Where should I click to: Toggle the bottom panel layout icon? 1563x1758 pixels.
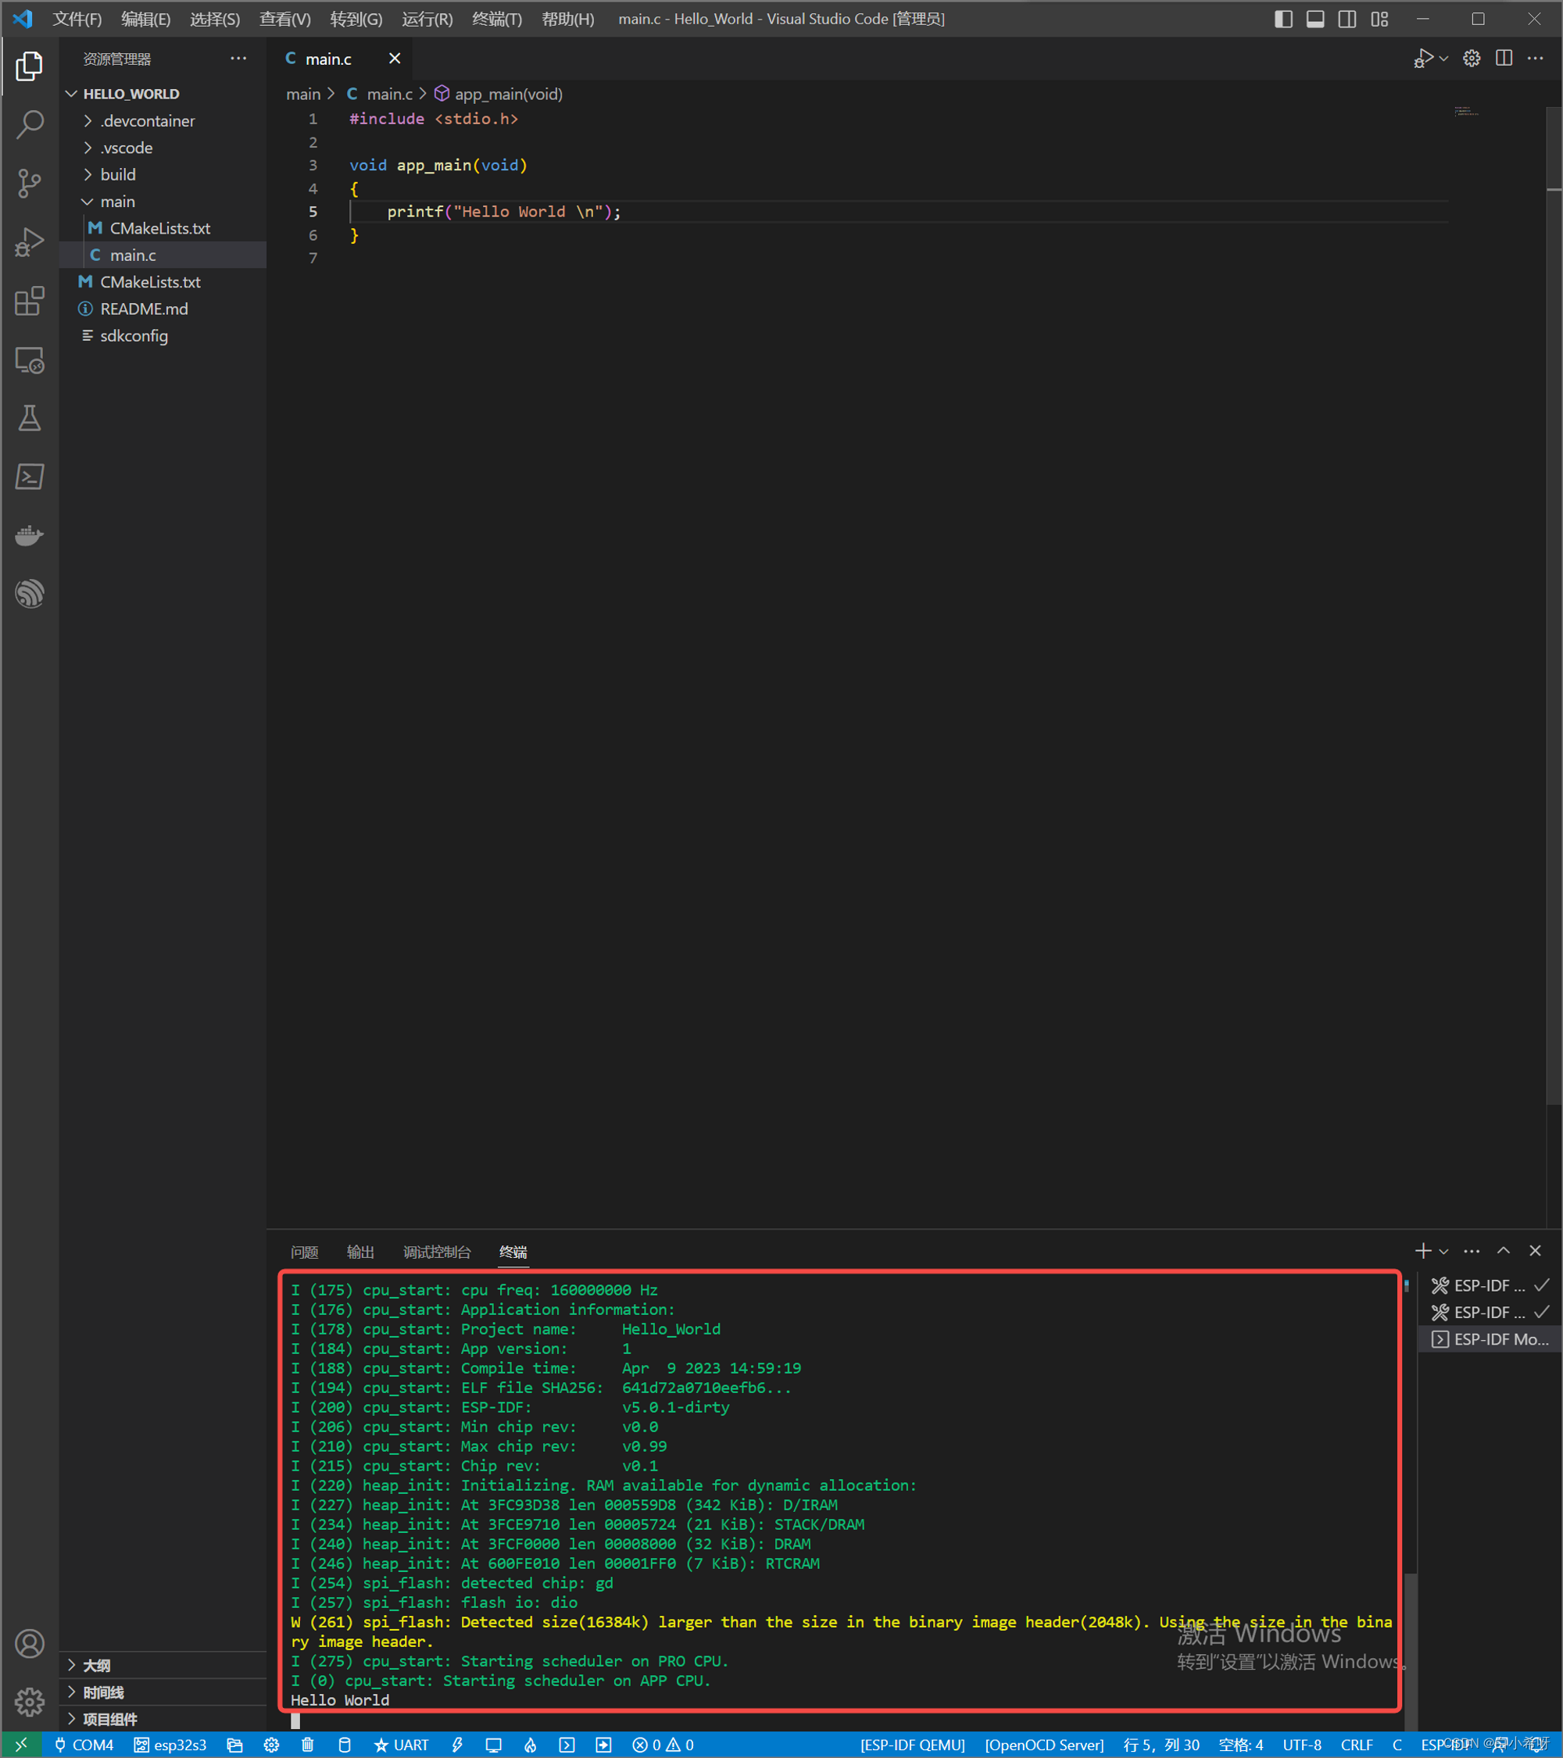[1314, 19]
